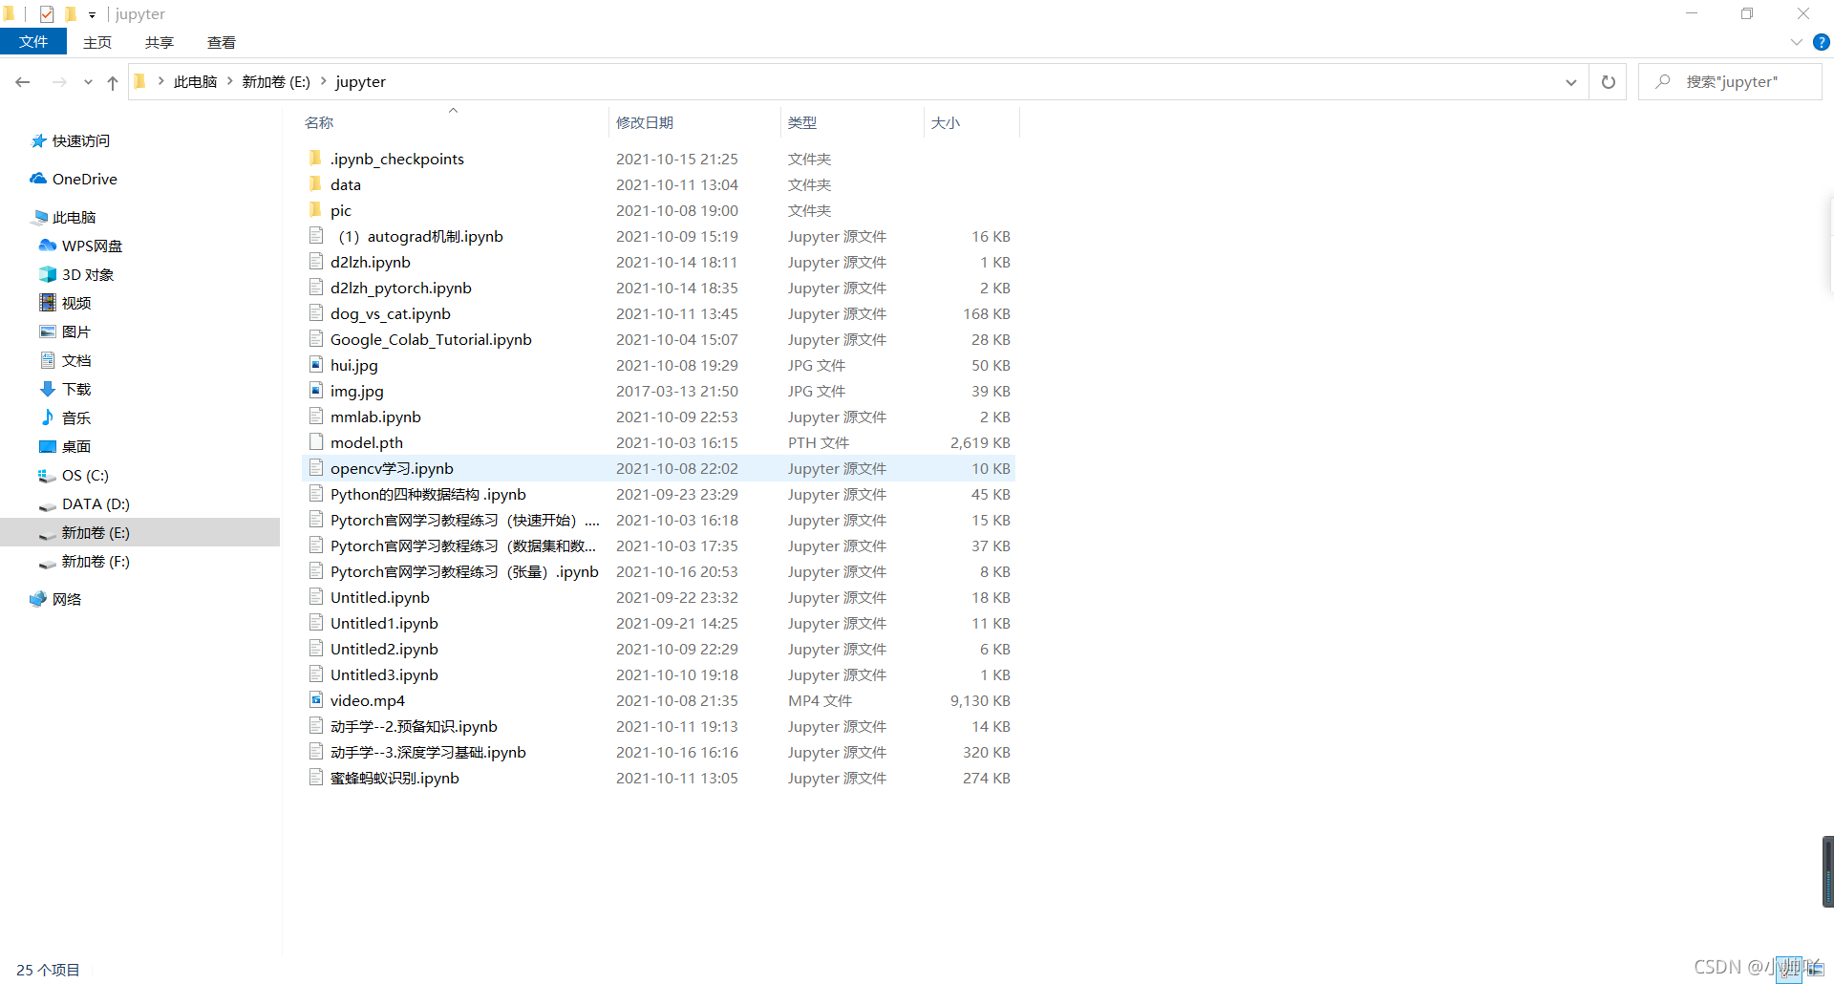The image size is (1834, 984).
Task: Open the 文件 menu tab
Action: 33,42
